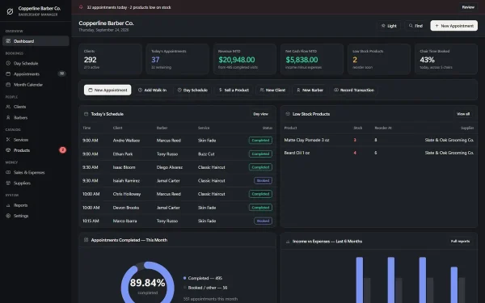Viewport: 485px width, 303px height.
Task: Open Full reports from Income vs Expenses
Action: [460, 241]
